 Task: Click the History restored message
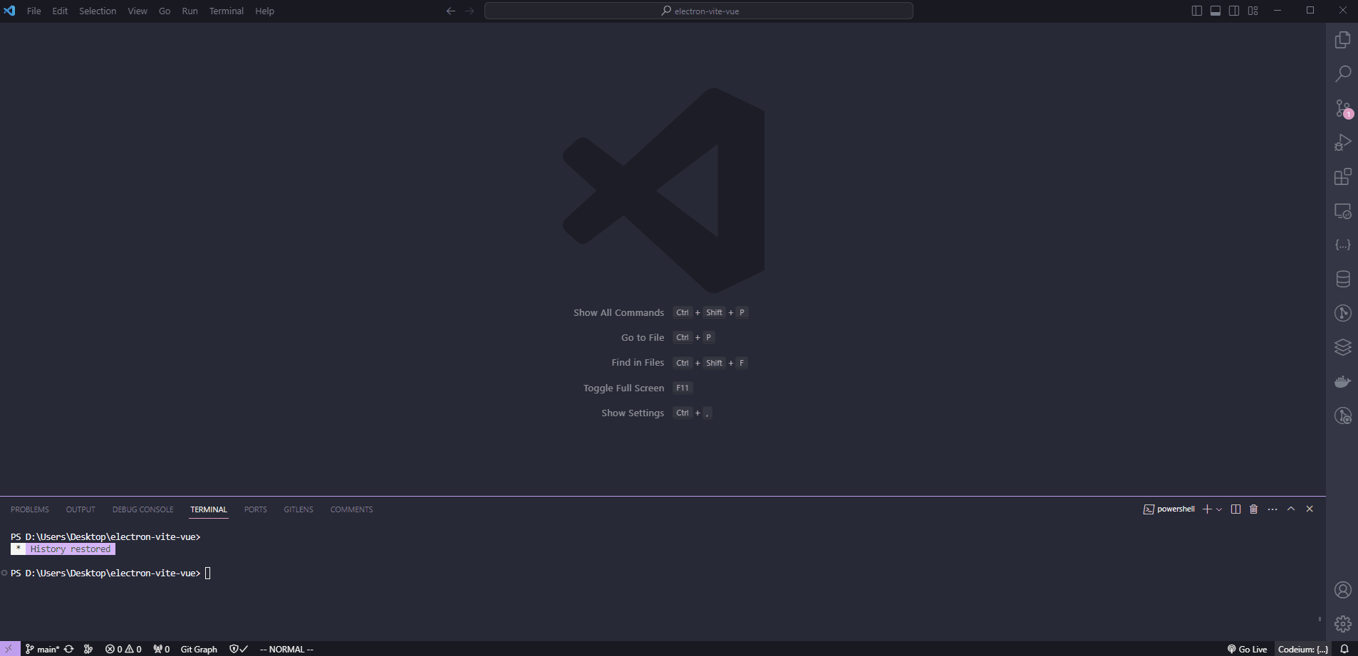(63, 549)
